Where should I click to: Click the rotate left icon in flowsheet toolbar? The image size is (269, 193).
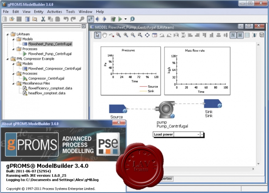click(x=162, y=35)
